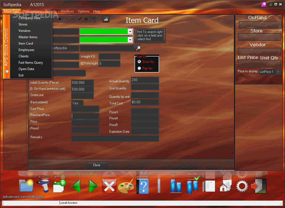Click the printer icon near Item Card title
Viewport: 285px width, 208px height.
[x=106, y=19]
